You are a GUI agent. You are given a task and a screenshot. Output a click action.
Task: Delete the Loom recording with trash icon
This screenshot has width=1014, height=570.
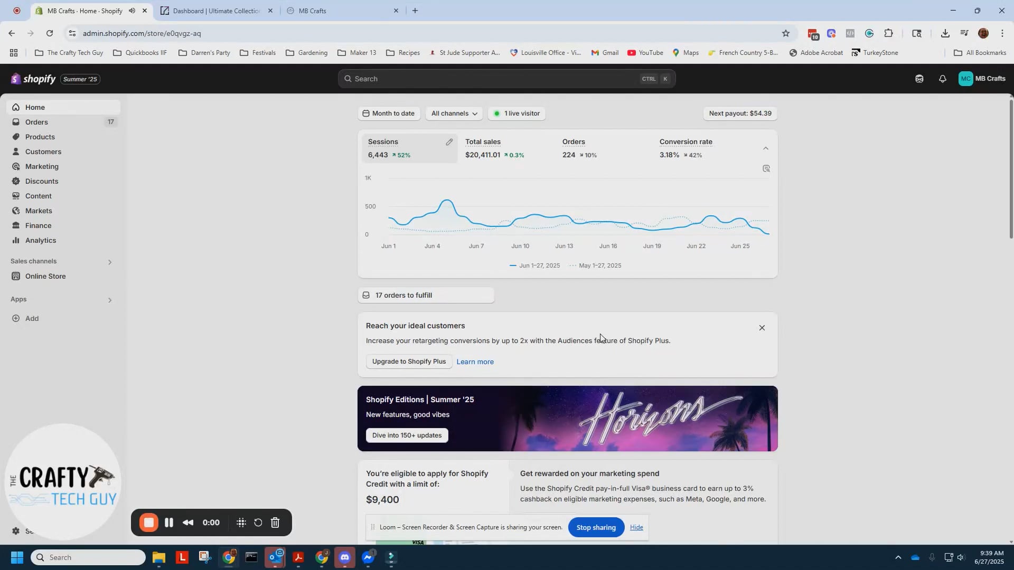click(x=275, y=522)
